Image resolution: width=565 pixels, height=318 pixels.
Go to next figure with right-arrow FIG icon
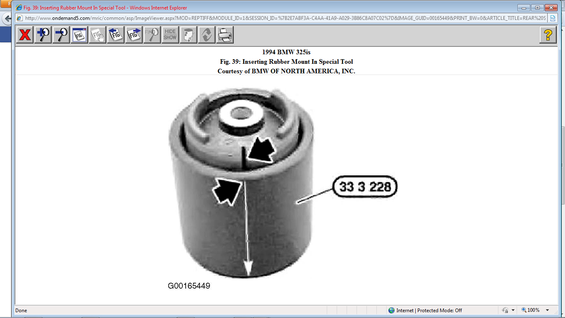point(134,35)
